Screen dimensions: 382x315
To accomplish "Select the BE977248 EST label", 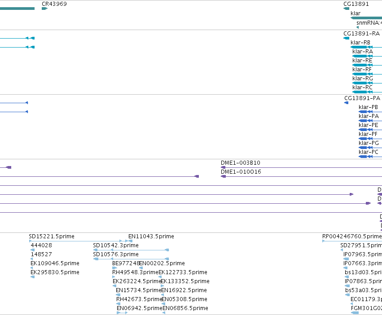I will [x=126, y=263].
